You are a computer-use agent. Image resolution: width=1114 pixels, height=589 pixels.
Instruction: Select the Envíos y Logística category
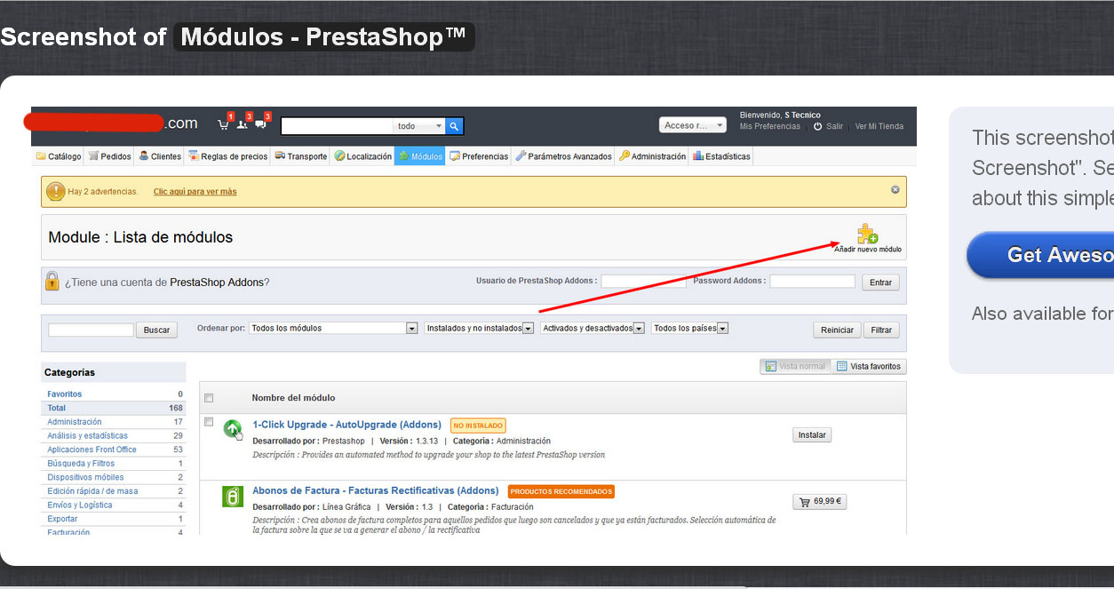(x=114, y=505)
